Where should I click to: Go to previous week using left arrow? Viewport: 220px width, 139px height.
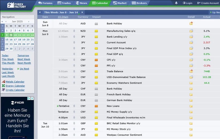[x=40, y=12]
